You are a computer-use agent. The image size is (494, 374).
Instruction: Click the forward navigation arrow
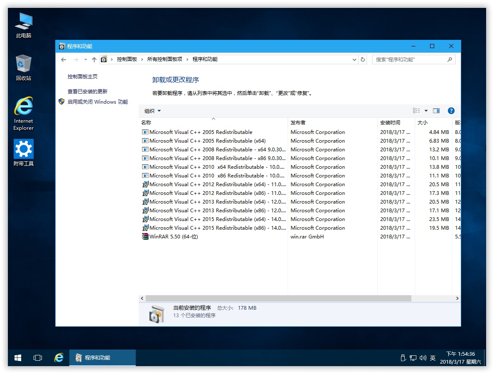click(76, 59)
